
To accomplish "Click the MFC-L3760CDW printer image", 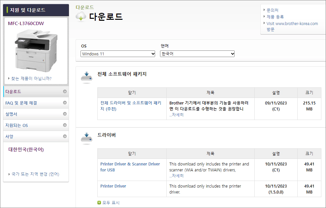I will click(x=36, y=50).
